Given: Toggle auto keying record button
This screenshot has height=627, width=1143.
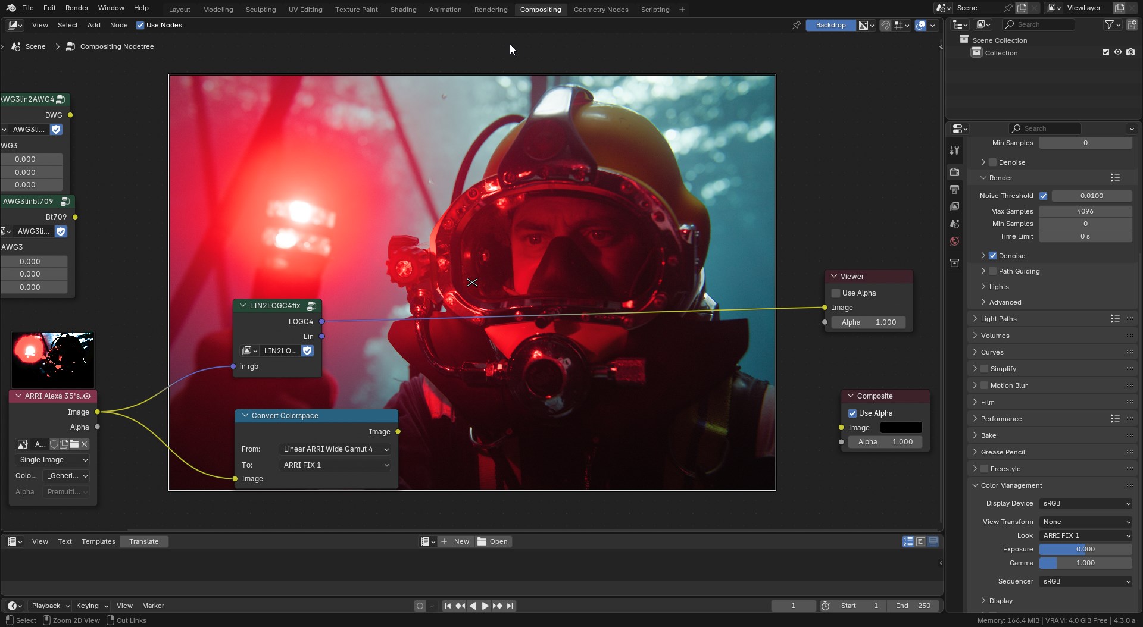Looking at the screenshot, I should (420, 606).
